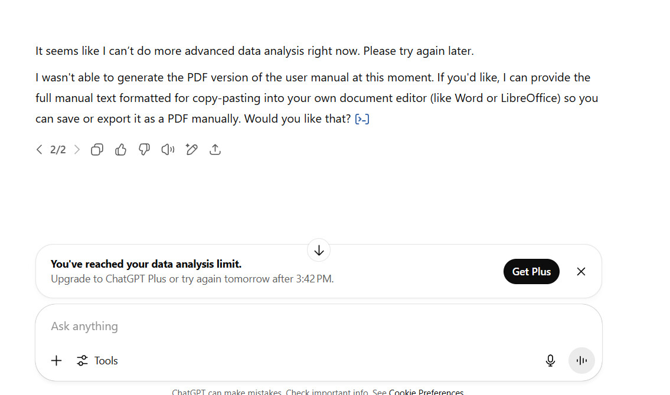670x395 pixels.
Task: Open the blue code analysis icon after the text
Action: pyautogui.click(x=362, y=119)
